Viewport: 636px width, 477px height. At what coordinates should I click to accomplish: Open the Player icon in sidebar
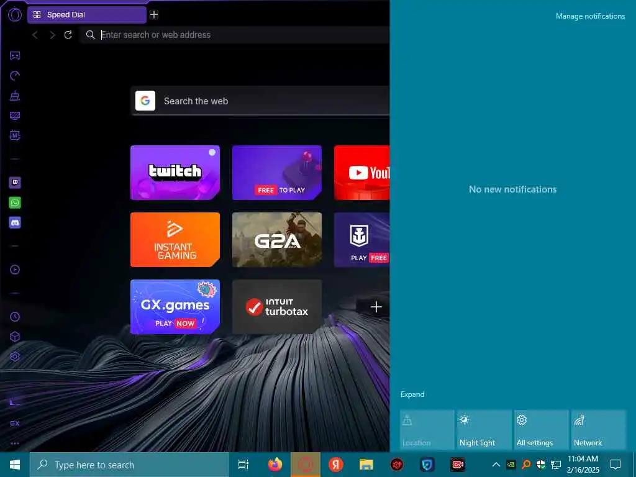(x=15, y=270)
